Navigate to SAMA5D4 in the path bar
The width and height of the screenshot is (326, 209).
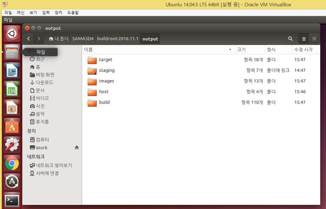(x=83, y=39)
